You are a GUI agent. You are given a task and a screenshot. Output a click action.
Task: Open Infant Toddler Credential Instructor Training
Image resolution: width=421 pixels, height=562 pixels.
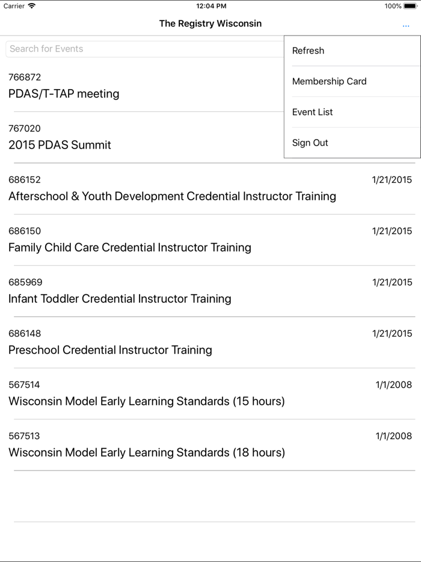coord(120,298)
